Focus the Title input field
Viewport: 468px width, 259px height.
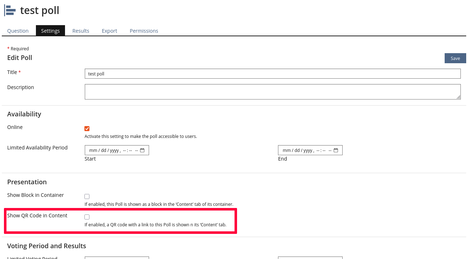[272, 74]
